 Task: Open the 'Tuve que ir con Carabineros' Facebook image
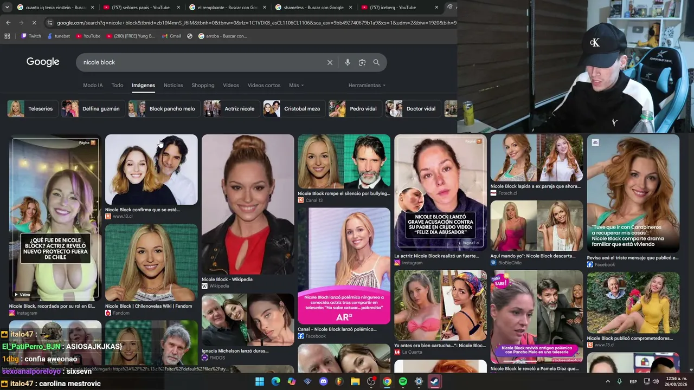633,193
